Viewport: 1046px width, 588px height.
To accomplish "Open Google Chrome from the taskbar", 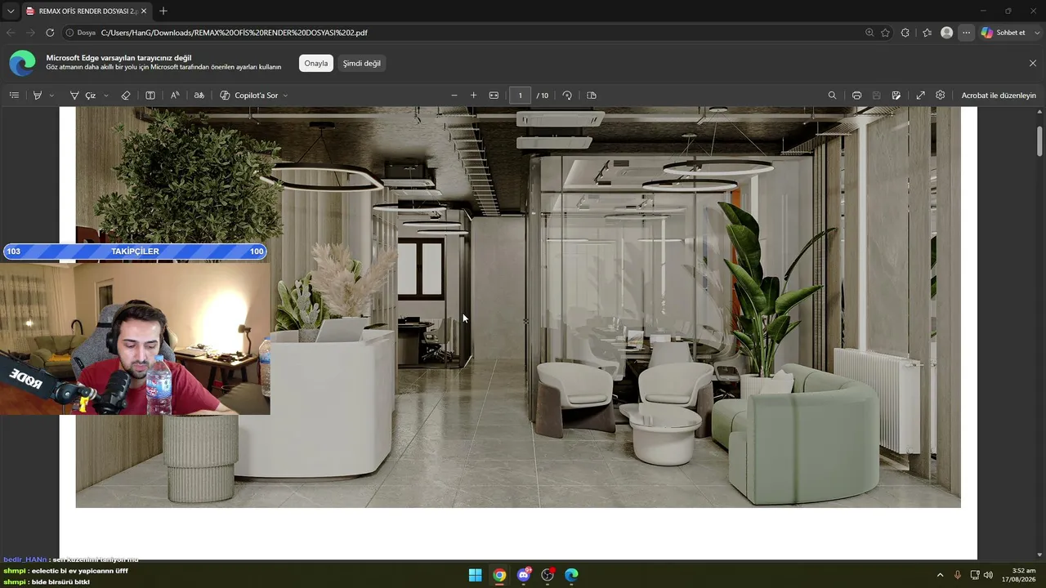I will click(x=499, y=575).
